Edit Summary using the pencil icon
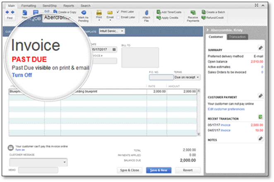Screen dimensions: 274x182 [260, 48]
